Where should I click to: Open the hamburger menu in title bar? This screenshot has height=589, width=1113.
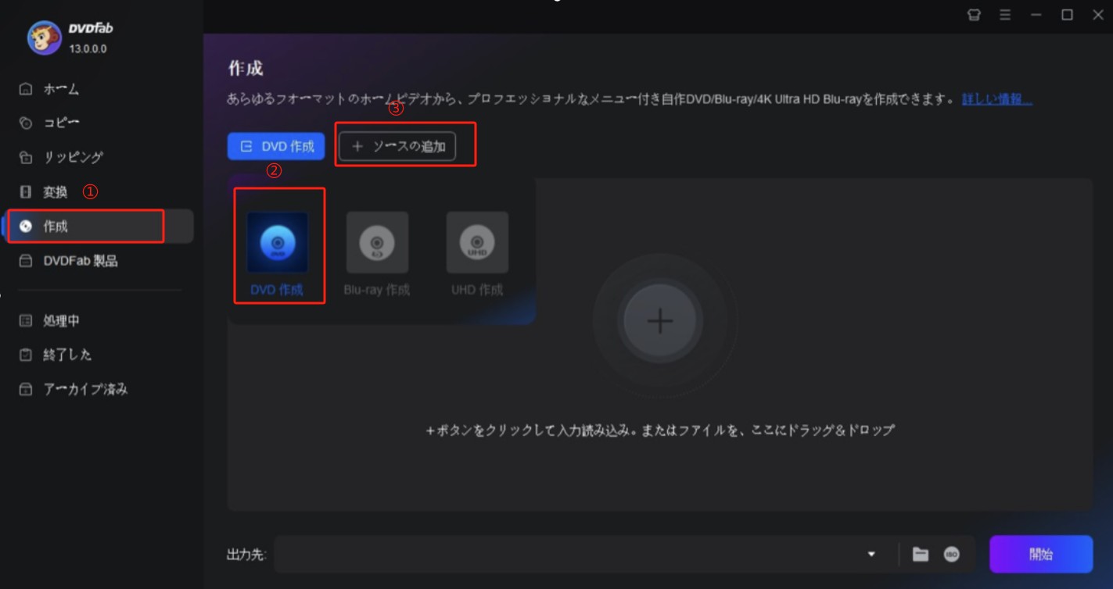pyautogui.click(x=1005, y=15)
